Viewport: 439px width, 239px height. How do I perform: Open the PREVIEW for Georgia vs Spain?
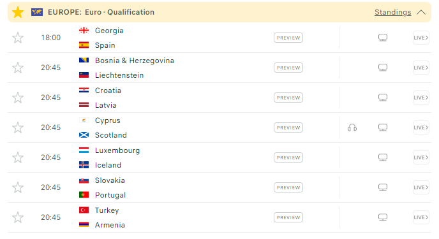(288, 38)
